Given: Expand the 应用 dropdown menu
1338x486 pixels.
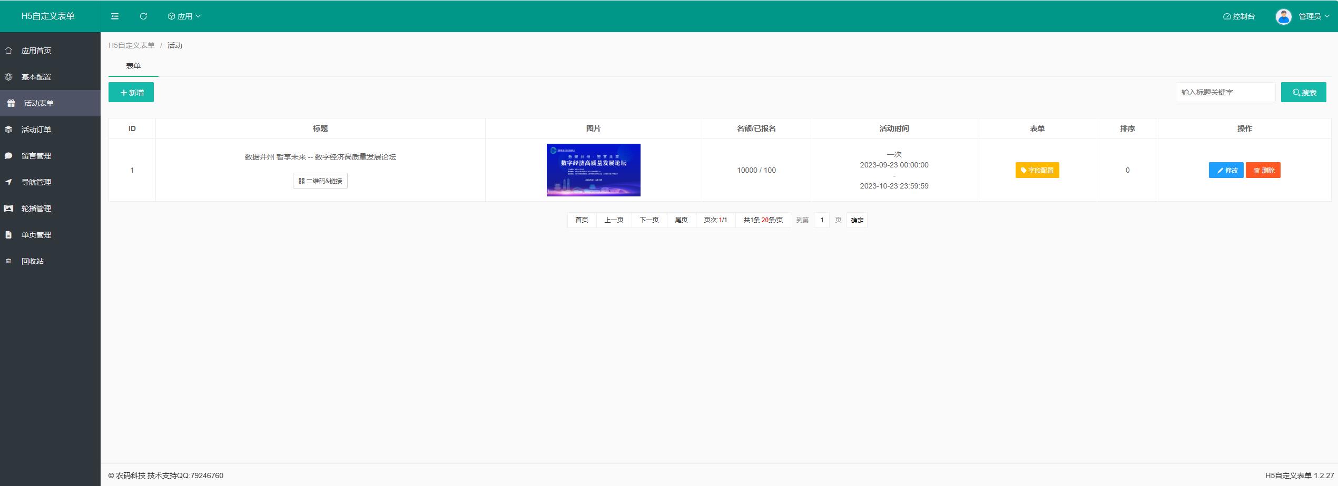Looking at the screenshot, I should pos(184,16).
